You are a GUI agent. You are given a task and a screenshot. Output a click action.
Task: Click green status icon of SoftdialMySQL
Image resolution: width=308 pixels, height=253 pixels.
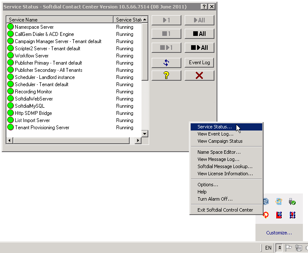11,105
